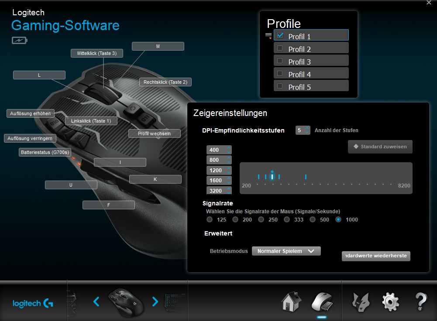Viewport: 437px width, 321px height.
Task: Select the Profil 5 entry
Action: pyautogui.click(x=311, y=86)
